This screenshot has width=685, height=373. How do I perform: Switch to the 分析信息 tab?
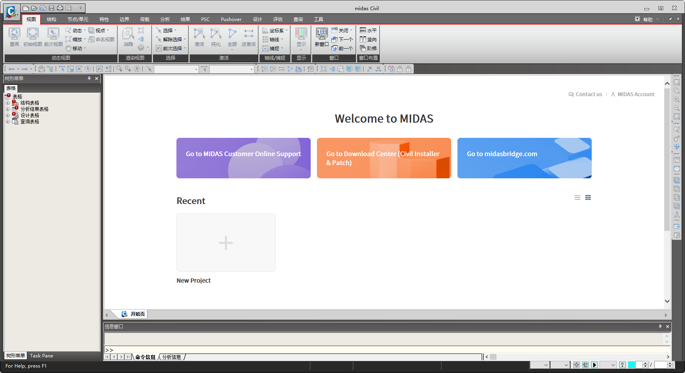tap(172, 357)
